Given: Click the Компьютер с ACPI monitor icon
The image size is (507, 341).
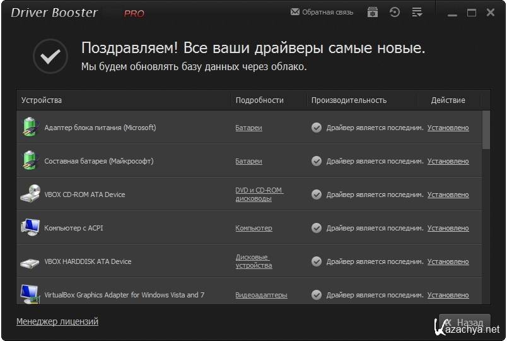Looking at the screenshot, I should (30, 227).
